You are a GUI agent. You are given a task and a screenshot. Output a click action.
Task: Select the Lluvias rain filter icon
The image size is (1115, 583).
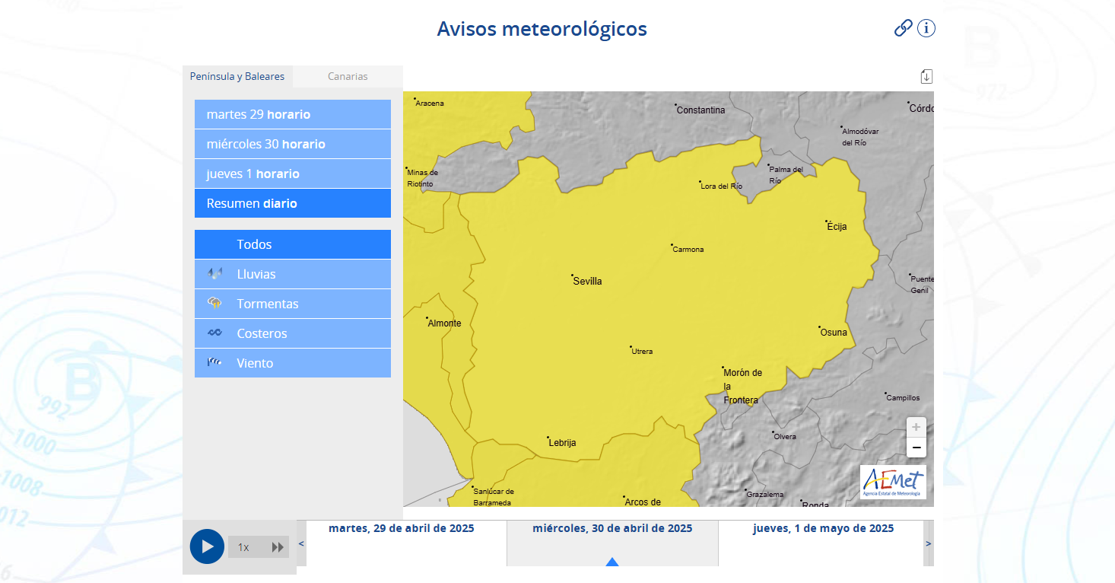(x=216, y=273)
